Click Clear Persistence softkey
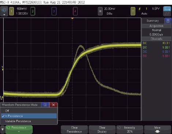 pyautogui.click(x=74, y=130)
